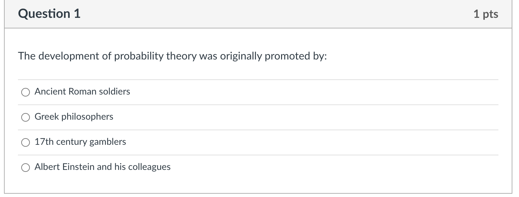Viewport: 519px width, 197px height.
Task: Click the divider under the question text
Action: pos(259,79)
